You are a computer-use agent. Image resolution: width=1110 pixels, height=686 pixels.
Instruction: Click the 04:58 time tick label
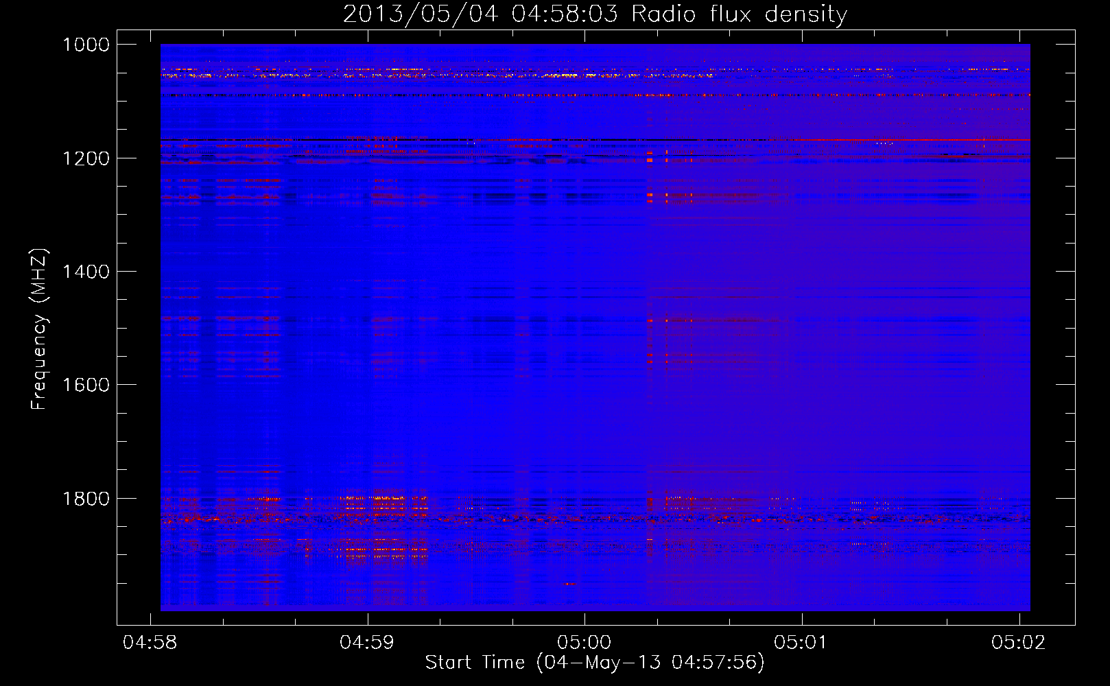tap(150, 642)
